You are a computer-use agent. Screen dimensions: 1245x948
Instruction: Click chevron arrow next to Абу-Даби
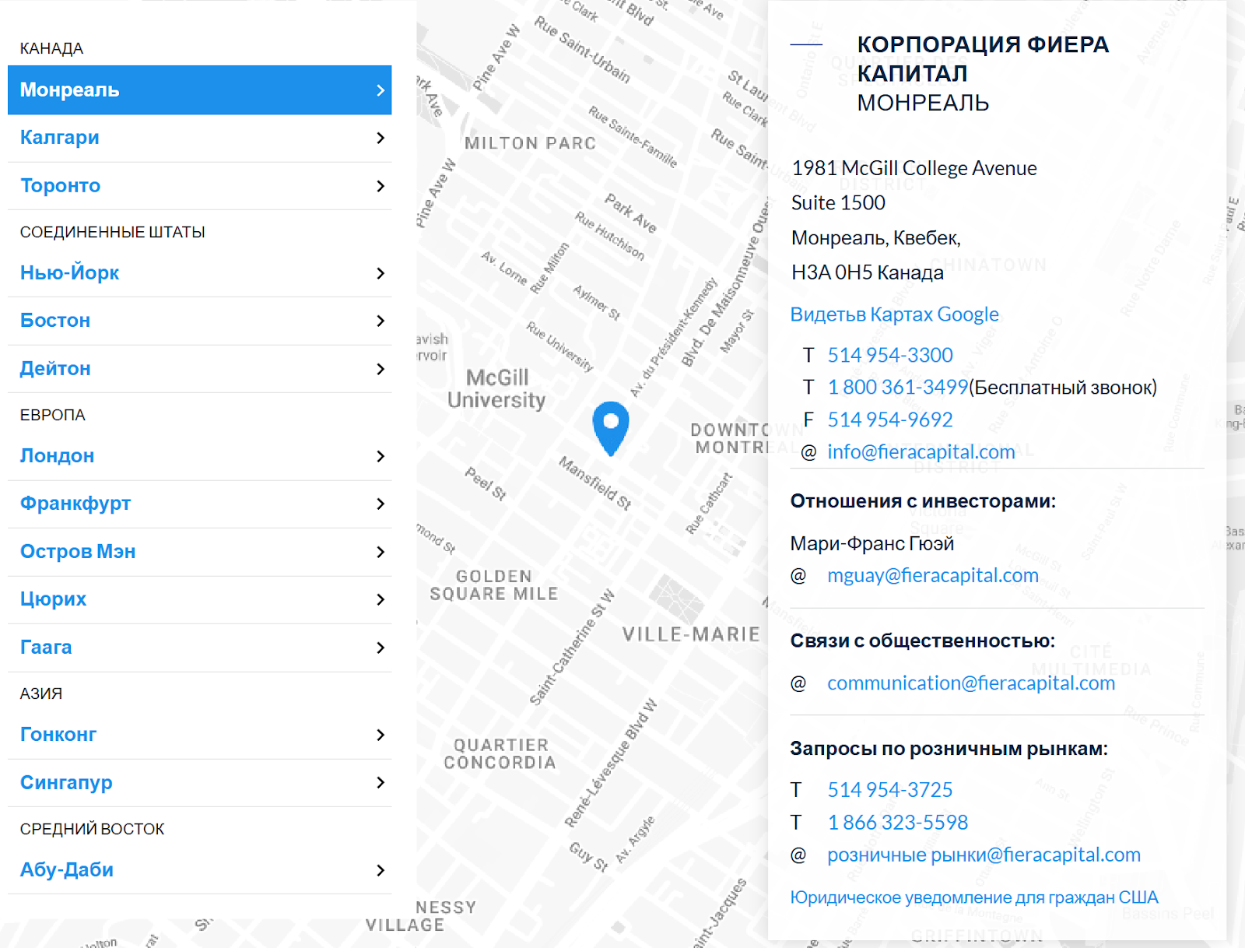click(381, 870)
